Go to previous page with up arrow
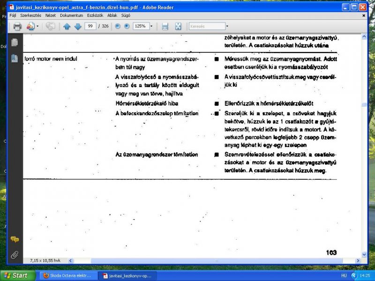The width and height of the screenshot is (375, 281). 67,26
